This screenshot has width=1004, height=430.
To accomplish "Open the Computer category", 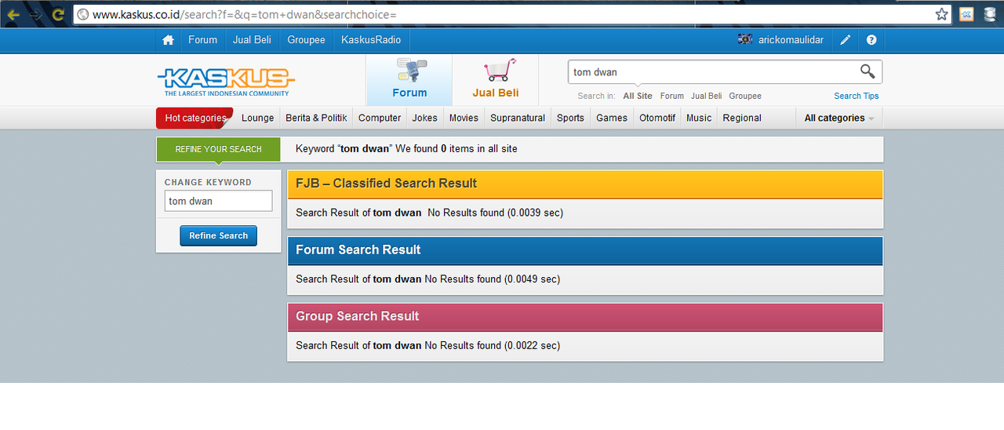I will pos(380,118).
